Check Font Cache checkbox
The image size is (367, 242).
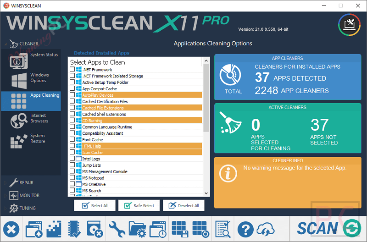coord(72,139)
